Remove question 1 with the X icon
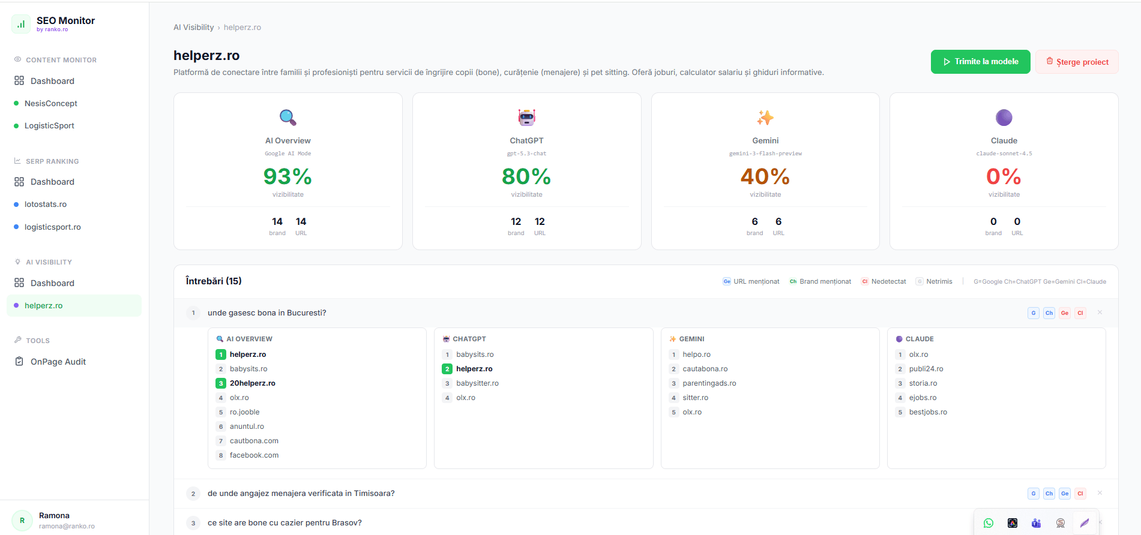 coord(1100,312)
